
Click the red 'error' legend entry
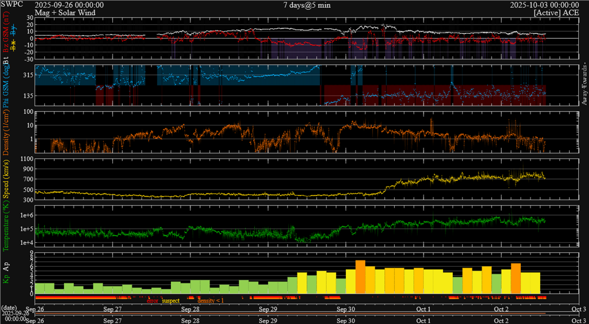coord(153,301)
